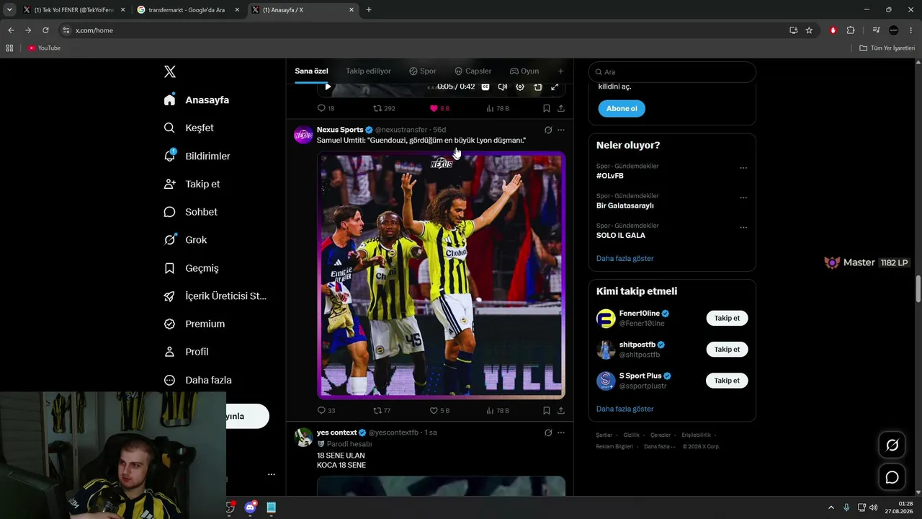Bookmark the top video post
Viewport: 922px width, 519px height.
pos(547,108)
